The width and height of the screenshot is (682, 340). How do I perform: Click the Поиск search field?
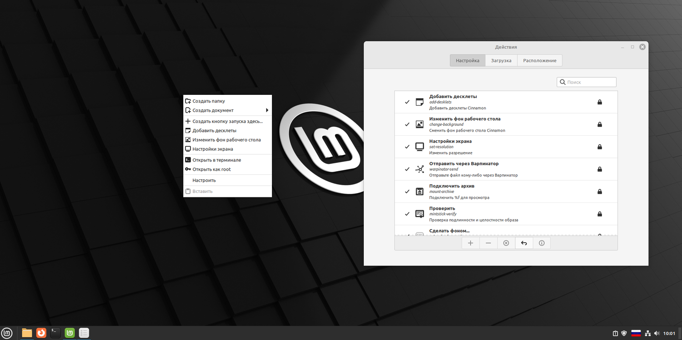(x=587, y=82)
